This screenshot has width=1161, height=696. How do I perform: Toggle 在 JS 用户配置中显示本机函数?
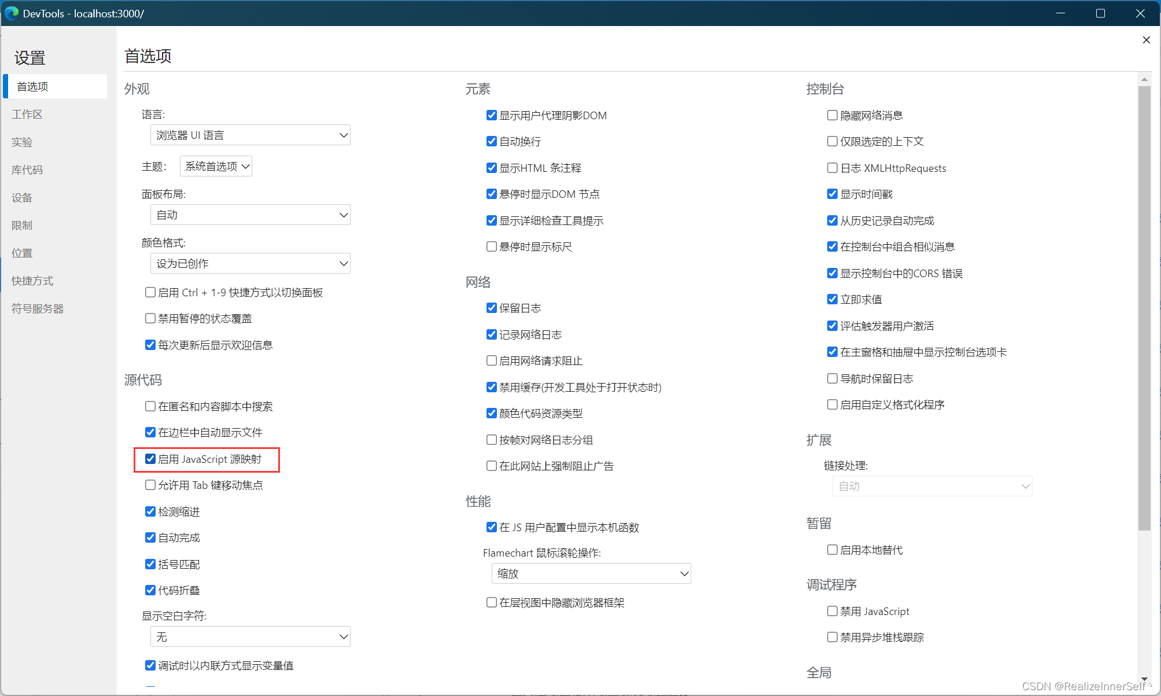tap(492, 527)
